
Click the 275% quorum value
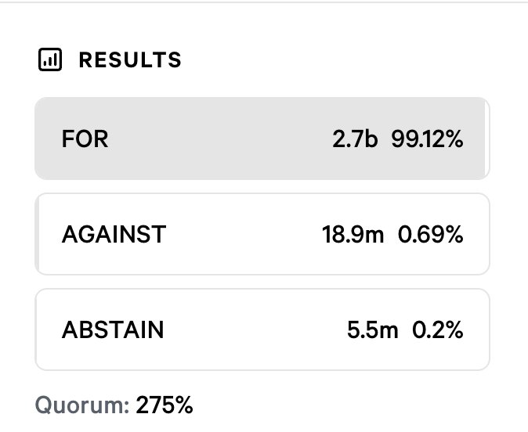[165, 405]
